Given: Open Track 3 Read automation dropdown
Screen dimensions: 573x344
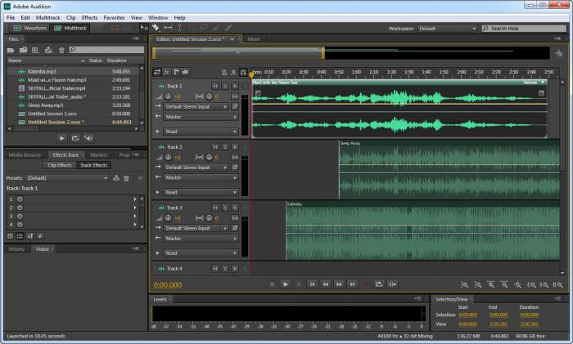Looking at the screenshot, I should pos(201,252).
